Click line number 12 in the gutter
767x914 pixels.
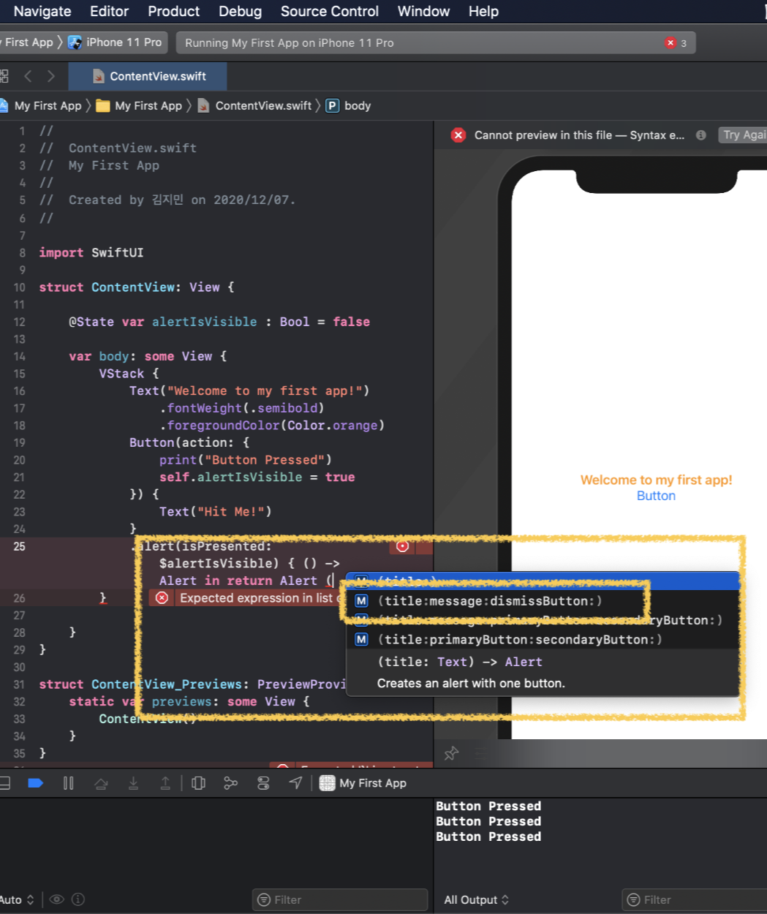point(20,322)
